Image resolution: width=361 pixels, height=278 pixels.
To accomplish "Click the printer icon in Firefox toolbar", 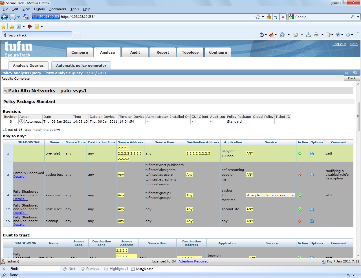I will 316,35.
